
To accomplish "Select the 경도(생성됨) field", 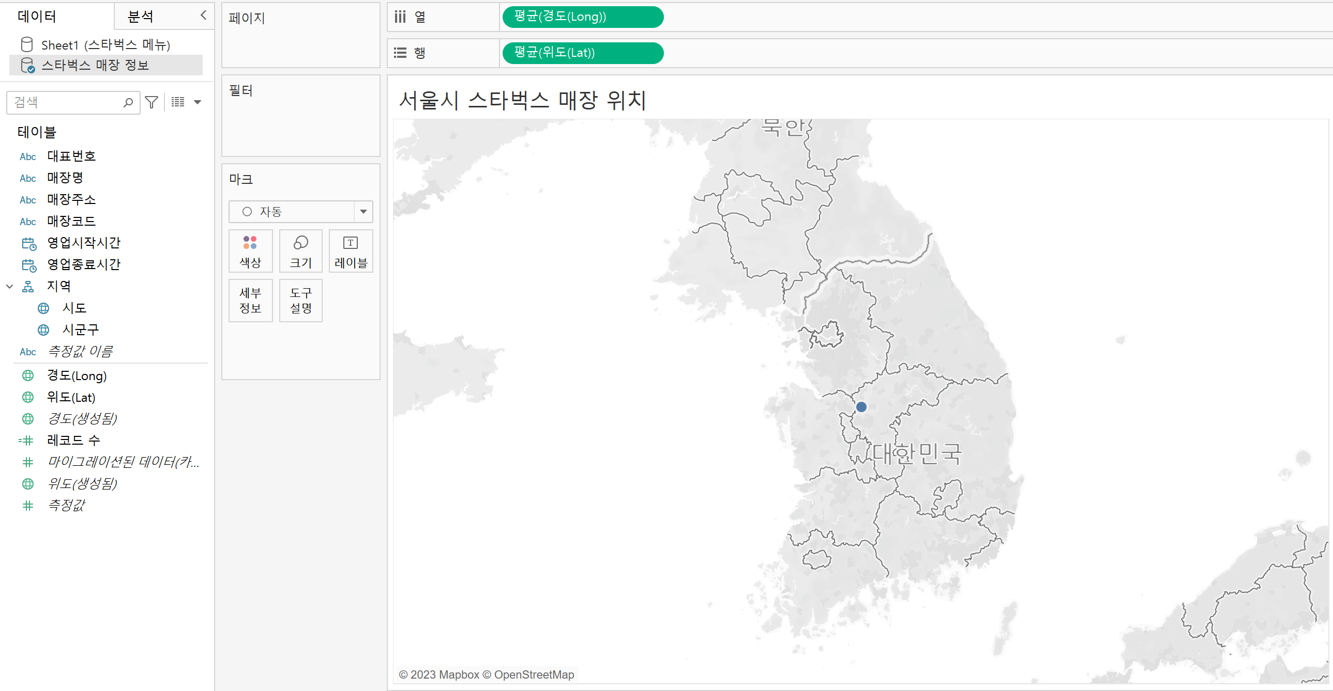I will (x=82, y=419).
